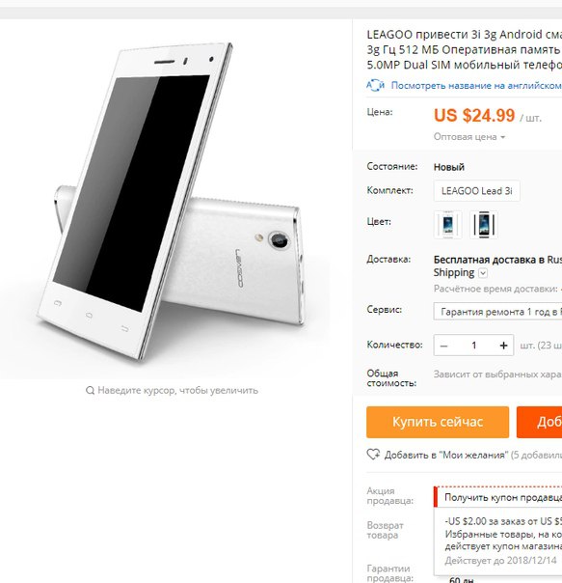The height and width of the screenshot is (583, 562).
Task: Choose the black phone color swatch
Action: 483,225
